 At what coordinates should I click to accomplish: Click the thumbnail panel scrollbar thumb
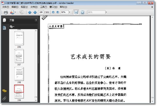36,97
